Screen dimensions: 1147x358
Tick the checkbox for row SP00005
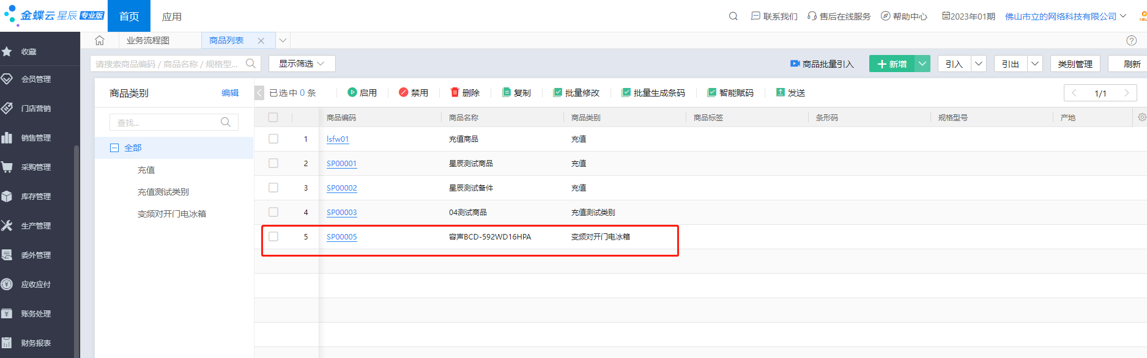273,236
